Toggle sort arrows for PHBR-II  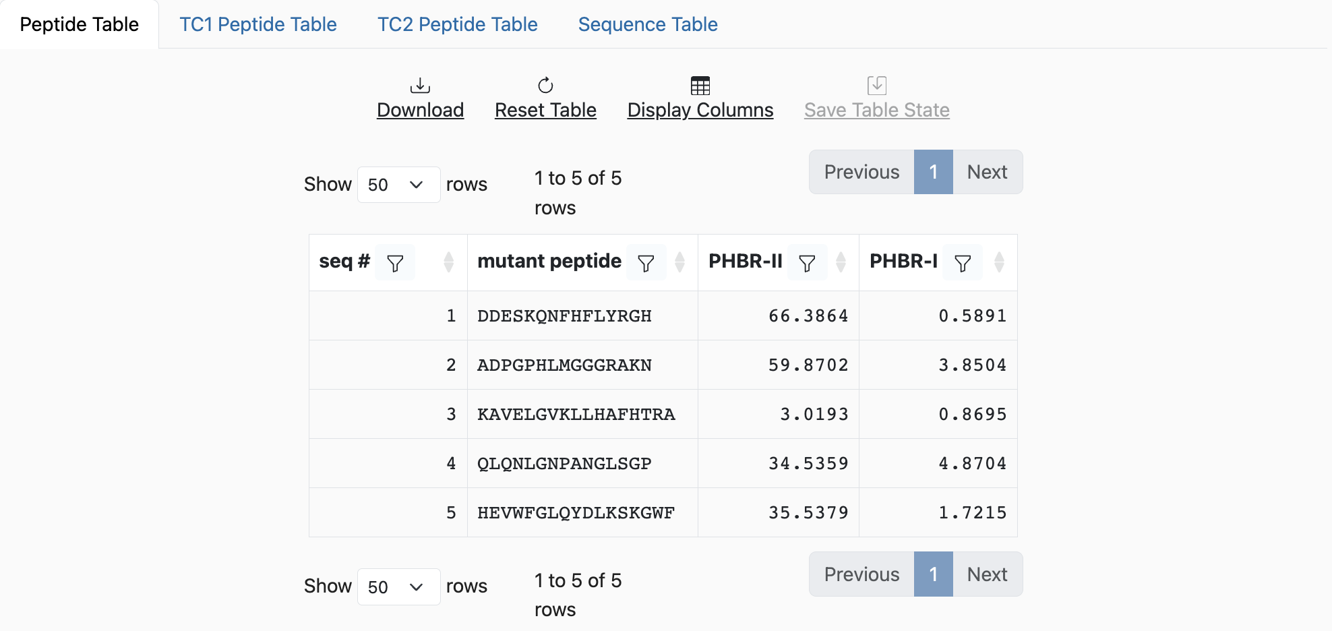[x=841, y=262]
